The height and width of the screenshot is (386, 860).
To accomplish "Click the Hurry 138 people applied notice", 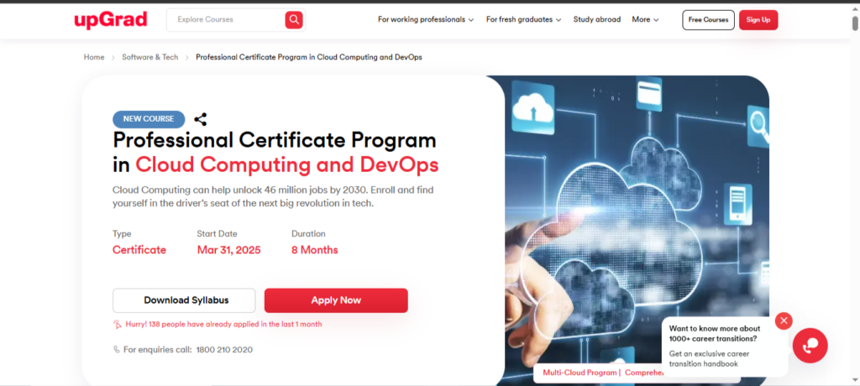I will [x=223, y=324].
